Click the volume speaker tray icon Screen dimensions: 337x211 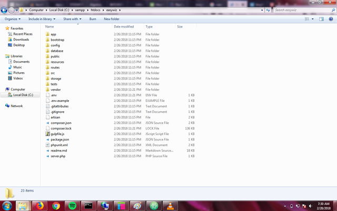tap(310, 206)
